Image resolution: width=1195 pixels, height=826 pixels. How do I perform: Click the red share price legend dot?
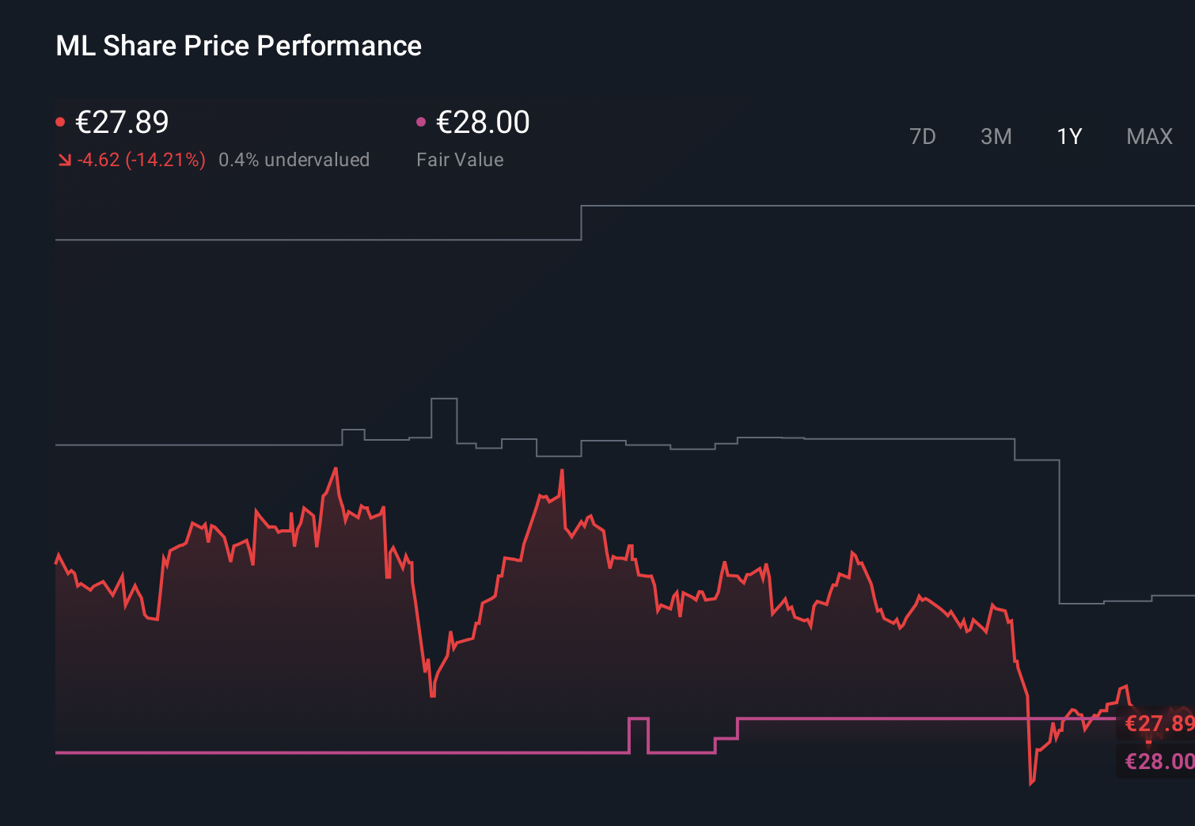coord(61,120)
